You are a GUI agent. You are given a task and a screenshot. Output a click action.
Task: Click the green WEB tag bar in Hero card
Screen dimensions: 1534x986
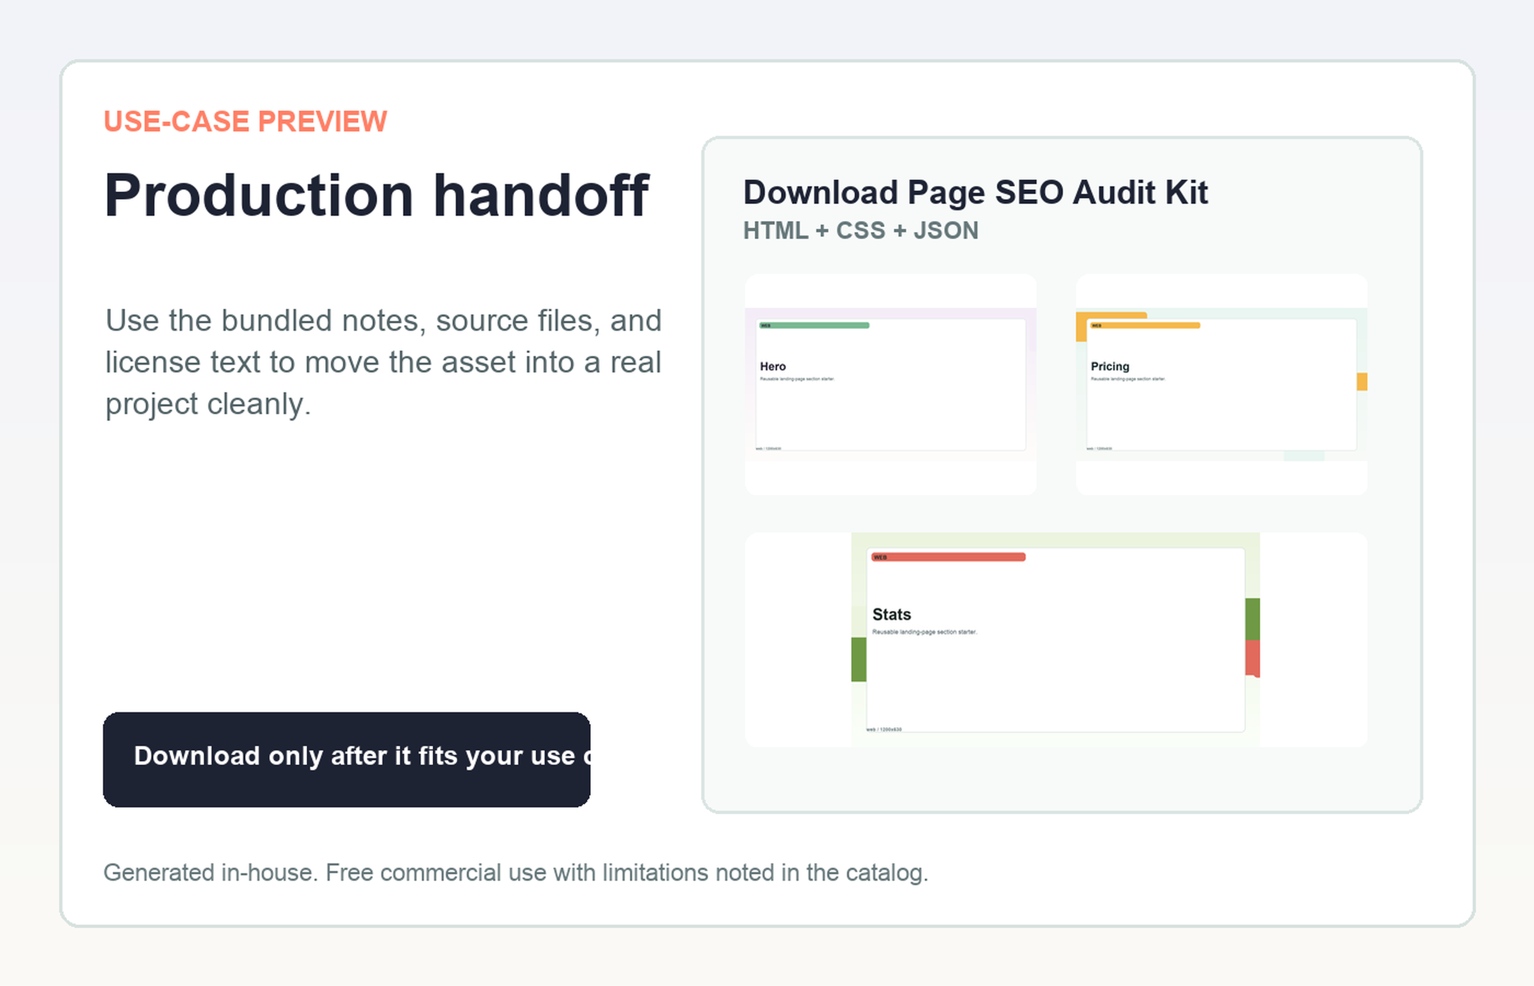(x=814, y=325)
